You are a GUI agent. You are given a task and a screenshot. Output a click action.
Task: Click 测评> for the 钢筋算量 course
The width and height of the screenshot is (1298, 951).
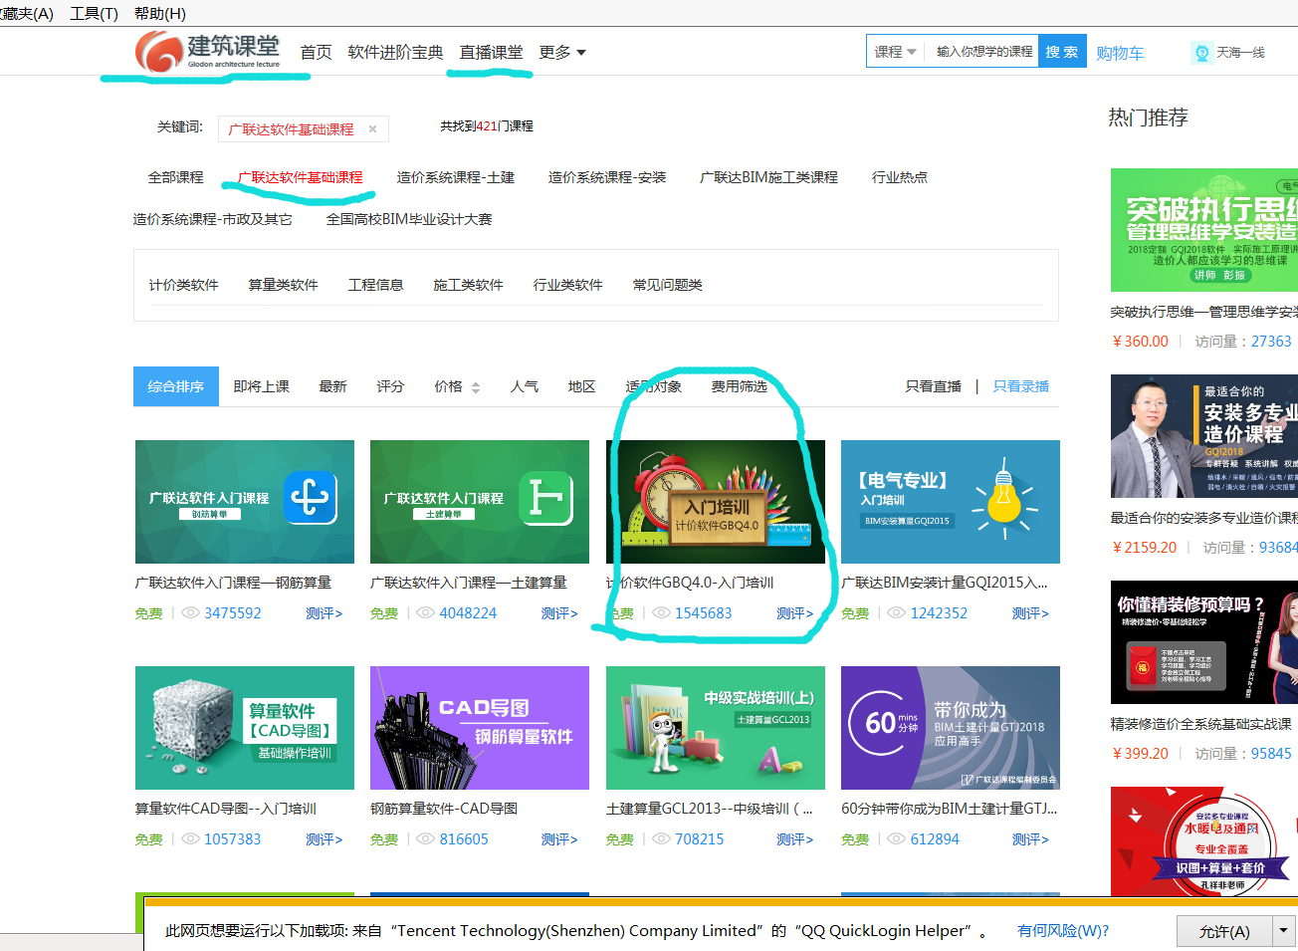coord(324,613)
